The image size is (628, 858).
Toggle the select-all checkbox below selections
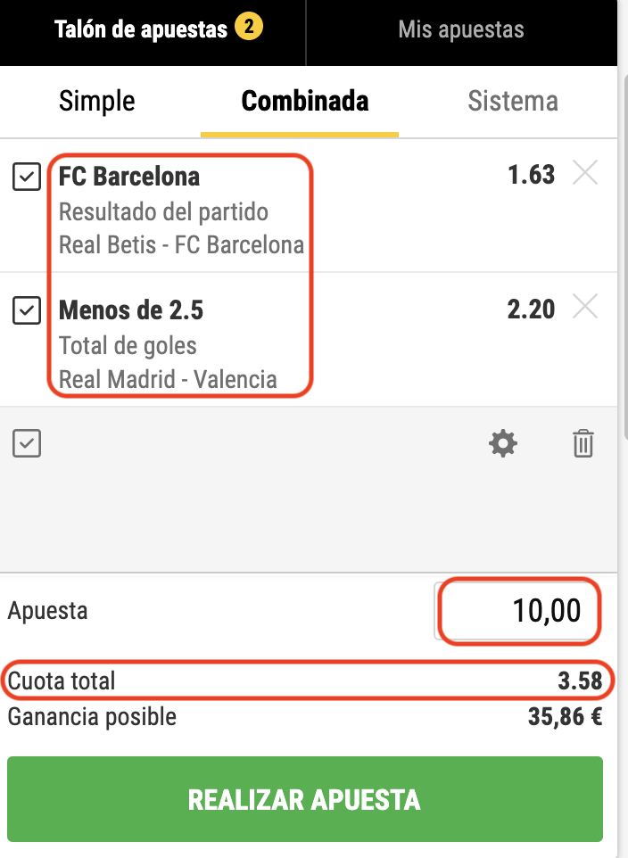click(x=27, y=443)
